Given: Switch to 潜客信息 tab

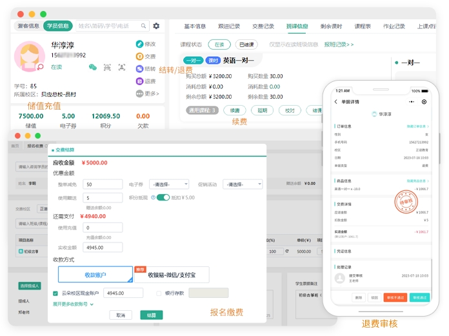Looking at the screenshot, I should pos(28,26).
